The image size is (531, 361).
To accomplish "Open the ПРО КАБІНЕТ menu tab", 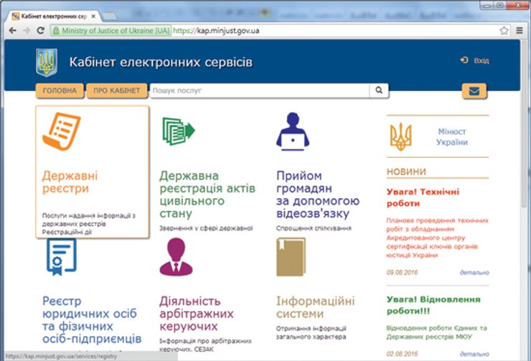I will (118, 91).
